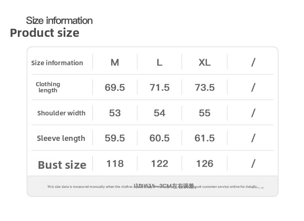This screenshot has height=221, width=304.
Task: Select the M size column header
Action: (115, 62)
